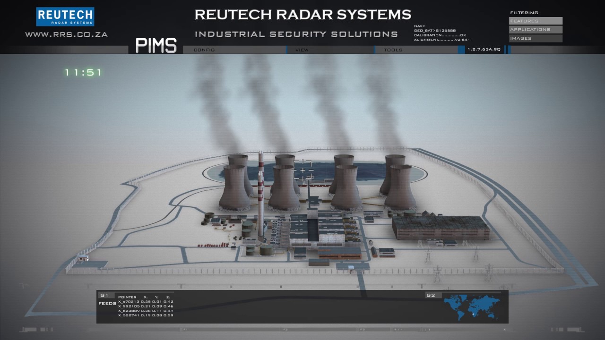Click the CALIBRATION OK status line

[x=440, y=35]
